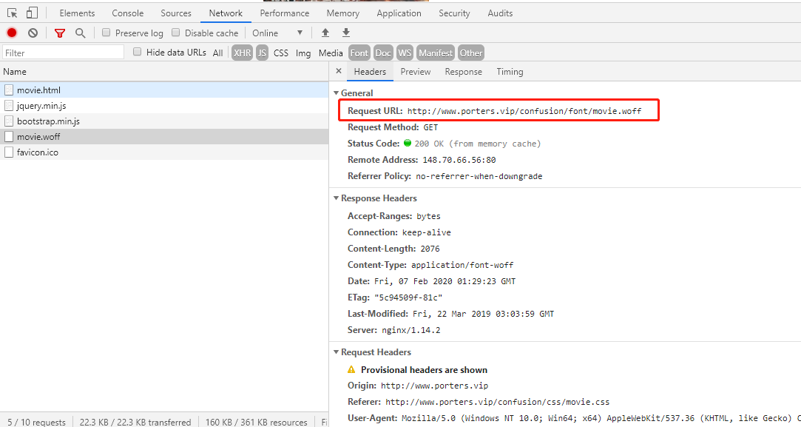Select the favicon.ico request row
This screenshot has width=801, height=427.
click(x=164, y=152)
